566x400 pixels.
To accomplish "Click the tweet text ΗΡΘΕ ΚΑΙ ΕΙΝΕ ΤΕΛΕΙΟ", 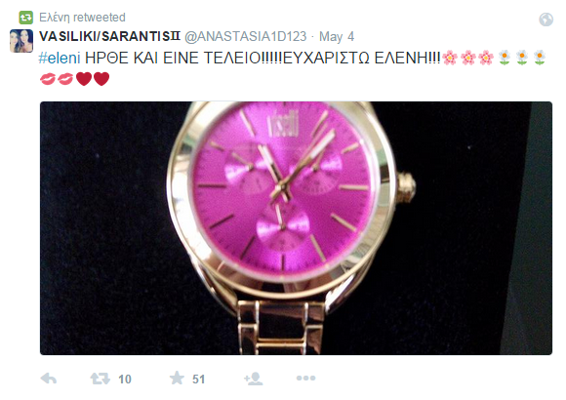I will pyautogui.click(x=173, y=58).
